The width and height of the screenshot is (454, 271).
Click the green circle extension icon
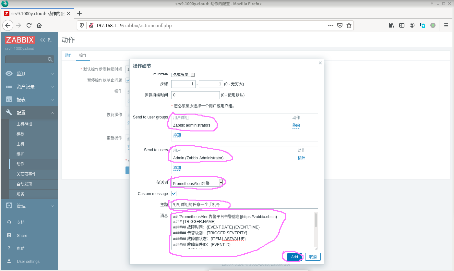coord(433,25)
